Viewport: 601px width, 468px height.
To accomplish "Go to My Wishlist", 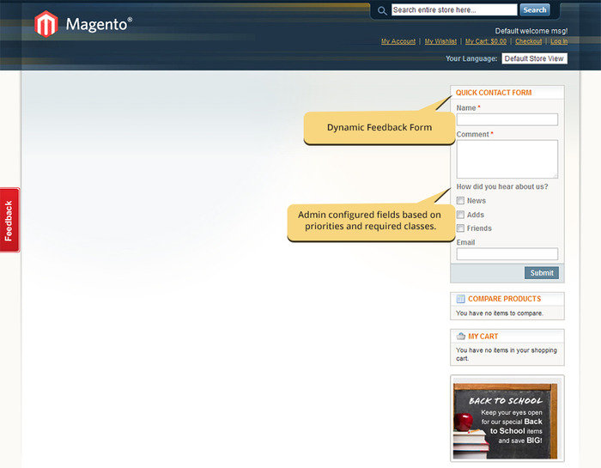I will (440, 41).
